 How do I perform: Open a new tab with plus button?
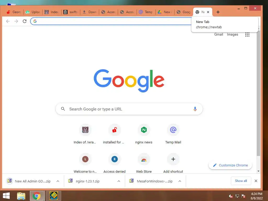tap(218, 12)
